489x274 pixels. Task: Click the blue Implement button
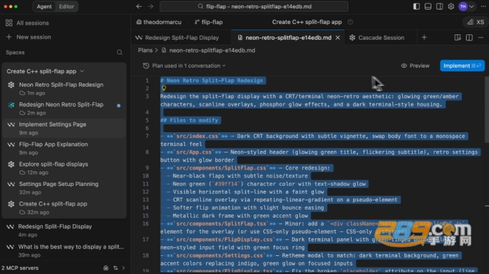(x=462, y=66)
